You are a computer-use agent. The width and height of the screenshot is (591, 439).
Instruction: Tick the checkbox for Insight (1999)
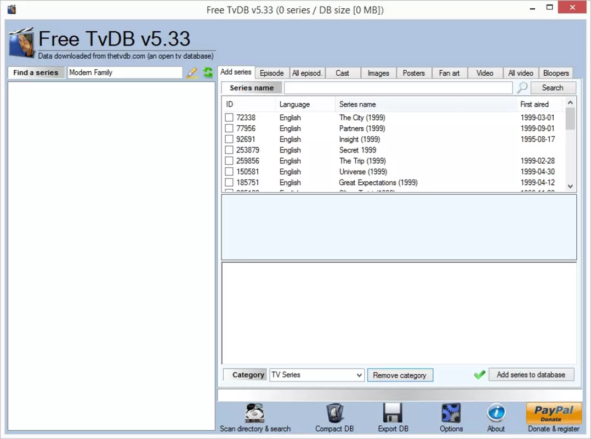click(x=229, y=139)
